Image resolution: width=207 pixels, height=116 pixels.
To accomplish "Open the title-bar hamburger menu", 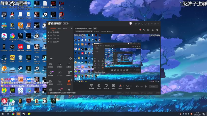I will pyautogui.click(x=149, y=24).
